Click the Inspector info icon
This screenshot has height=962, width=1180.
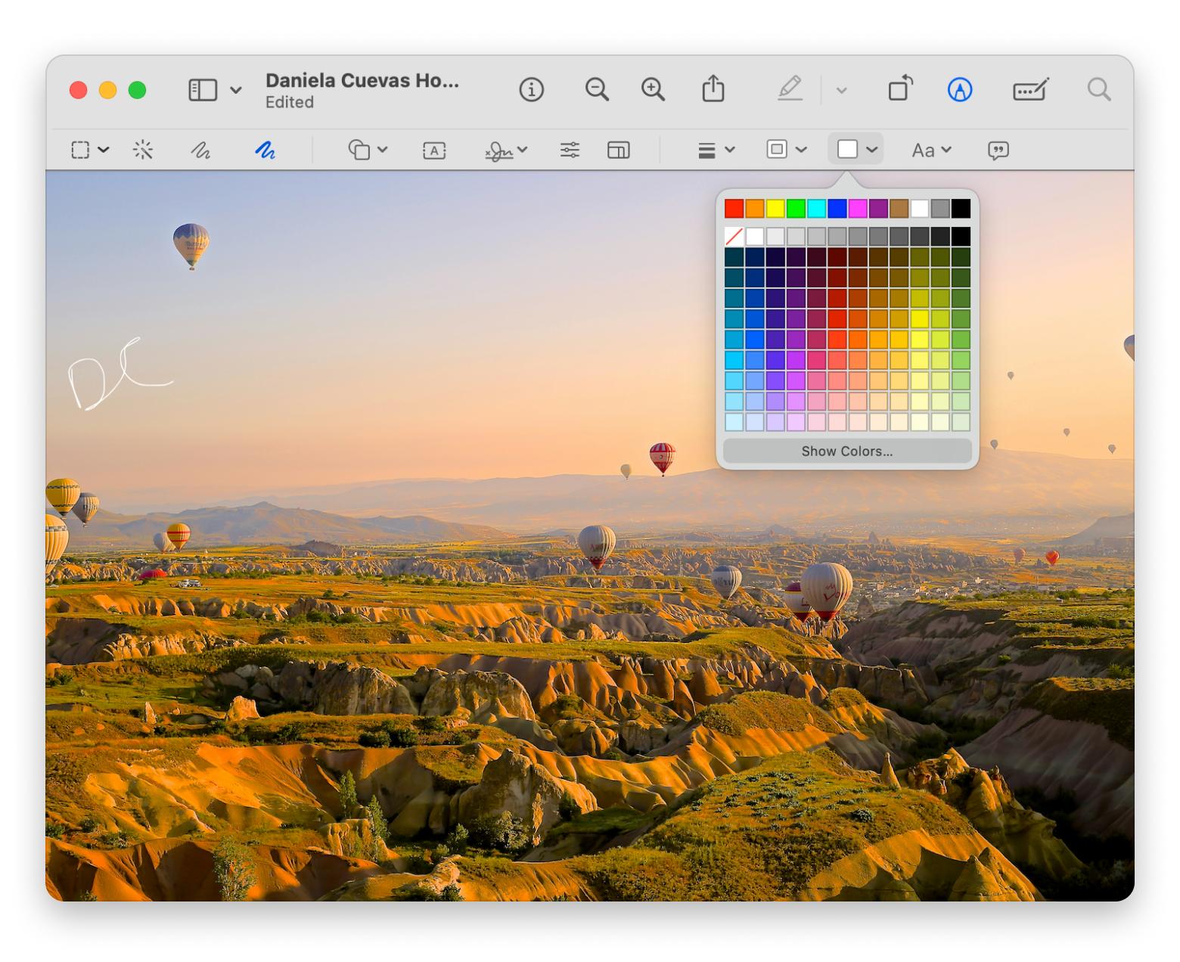[x=531, y=90]
